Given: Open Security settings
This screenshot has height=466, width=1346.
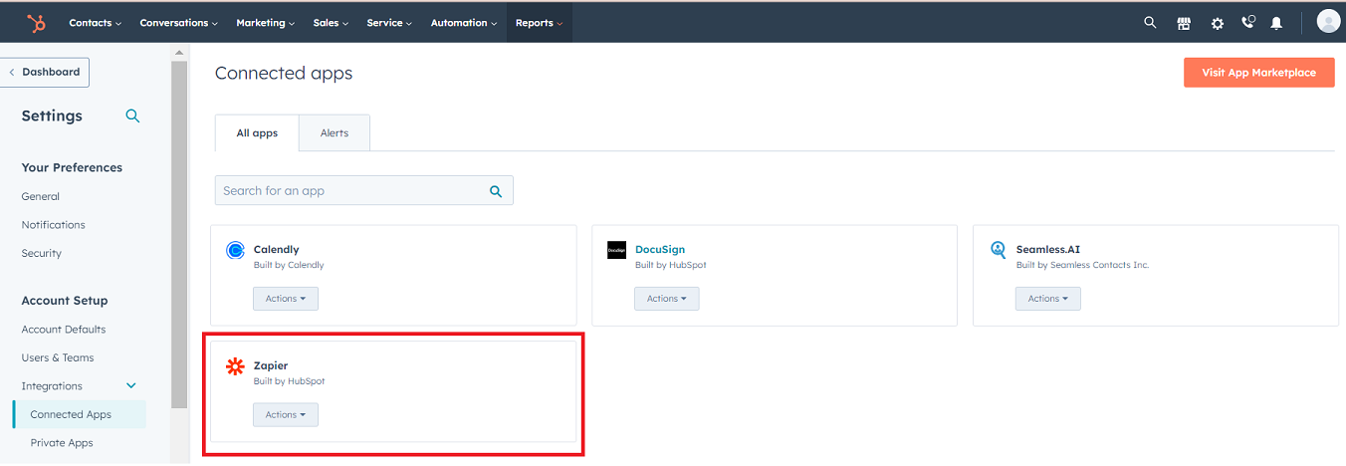Looking at the screenshot, I should click(x=42, y=254).
